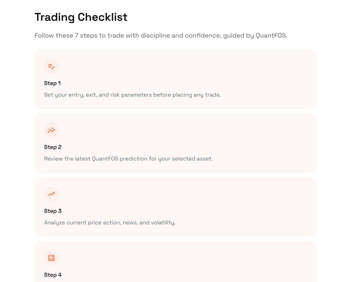
Task: Click the 'Review the latest QuantFOS prediction' text
Action: pyautogui.click(x=128, y=159)
